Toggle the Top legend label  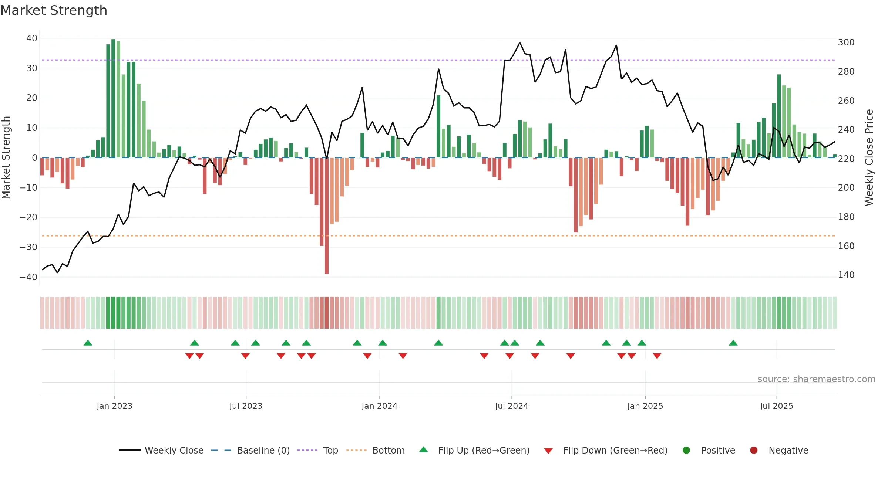click(x=331, y=451)
